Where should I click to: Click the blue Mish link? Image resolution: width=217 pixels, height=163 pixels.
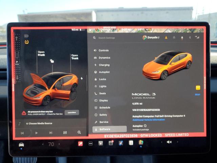197,94
